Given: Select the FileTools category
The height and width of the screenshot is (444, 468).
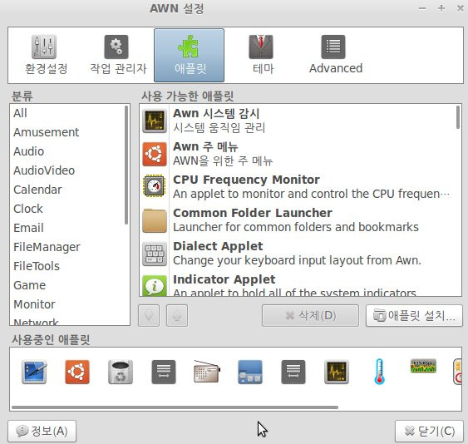Looking at the screenshot, I should coord(37,266).
